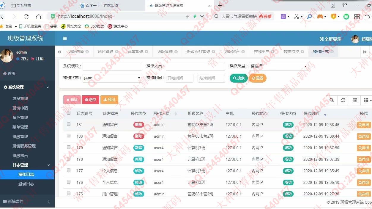The image size is (372, 209).
Task: Go back in browser history
Action: tap(2, 17)
